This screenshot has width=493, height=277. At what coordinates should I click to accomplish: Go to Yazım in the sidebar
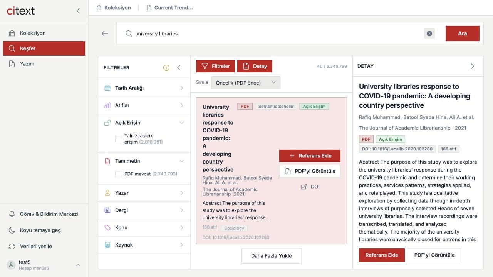(x=44, y=64)
